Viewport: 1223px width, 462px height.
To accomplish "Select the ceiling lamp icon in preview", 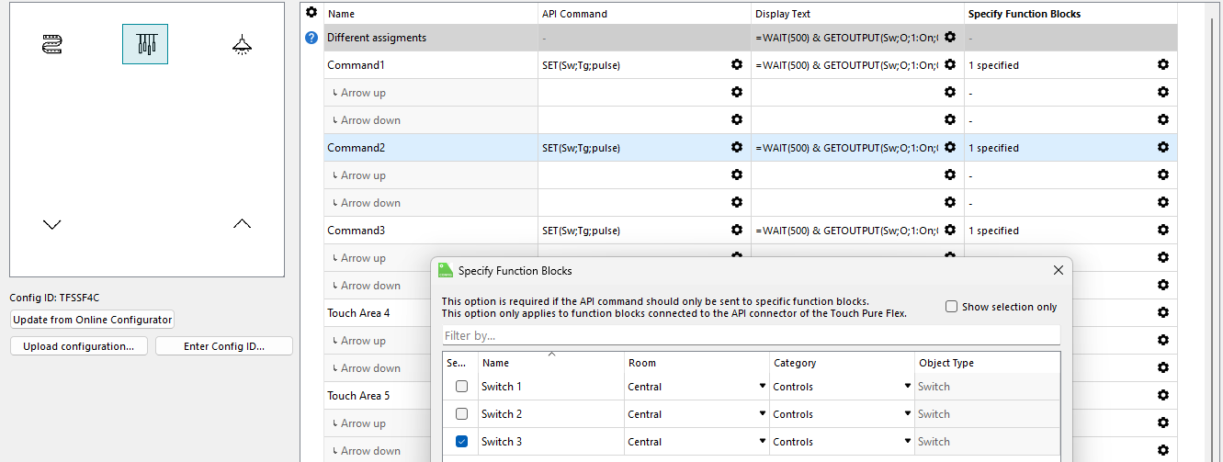I will 242,44.
